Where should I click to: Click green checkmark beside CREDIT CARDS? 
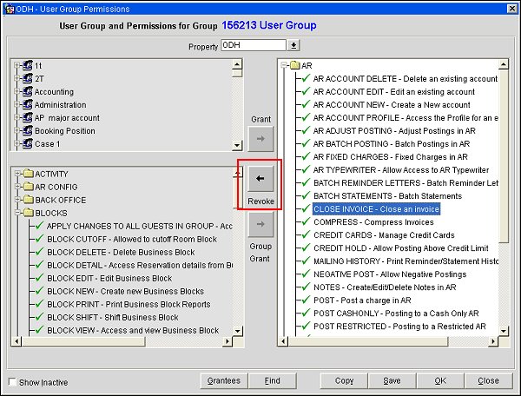coord(304,236)
